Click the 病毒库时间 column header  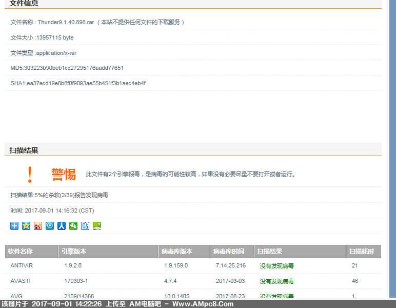point(232,252)
